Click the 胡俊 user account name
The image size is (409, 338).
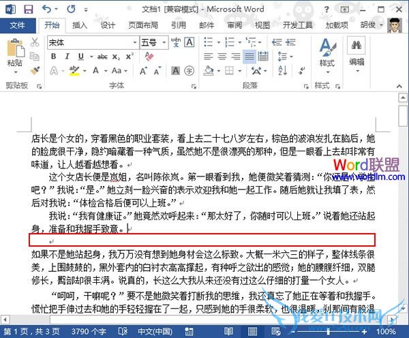tap(368, 25)
